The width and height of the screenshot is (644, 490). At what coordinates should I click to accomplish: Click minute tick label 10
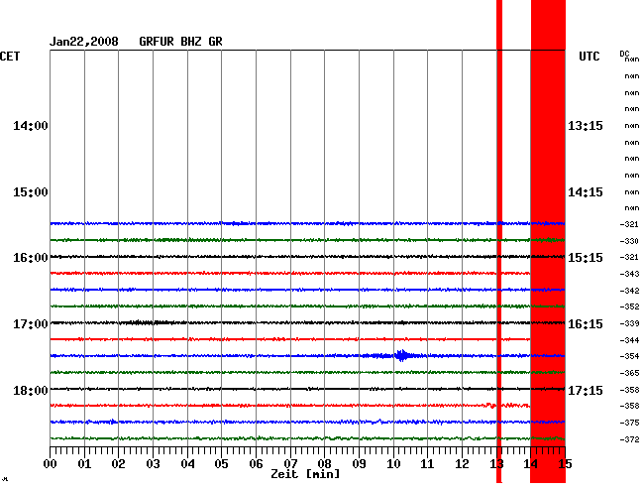(x=393, y=464)
